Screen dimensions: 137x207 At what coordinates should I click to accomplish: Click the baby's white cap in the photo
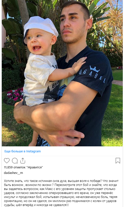tap(40, 28)
